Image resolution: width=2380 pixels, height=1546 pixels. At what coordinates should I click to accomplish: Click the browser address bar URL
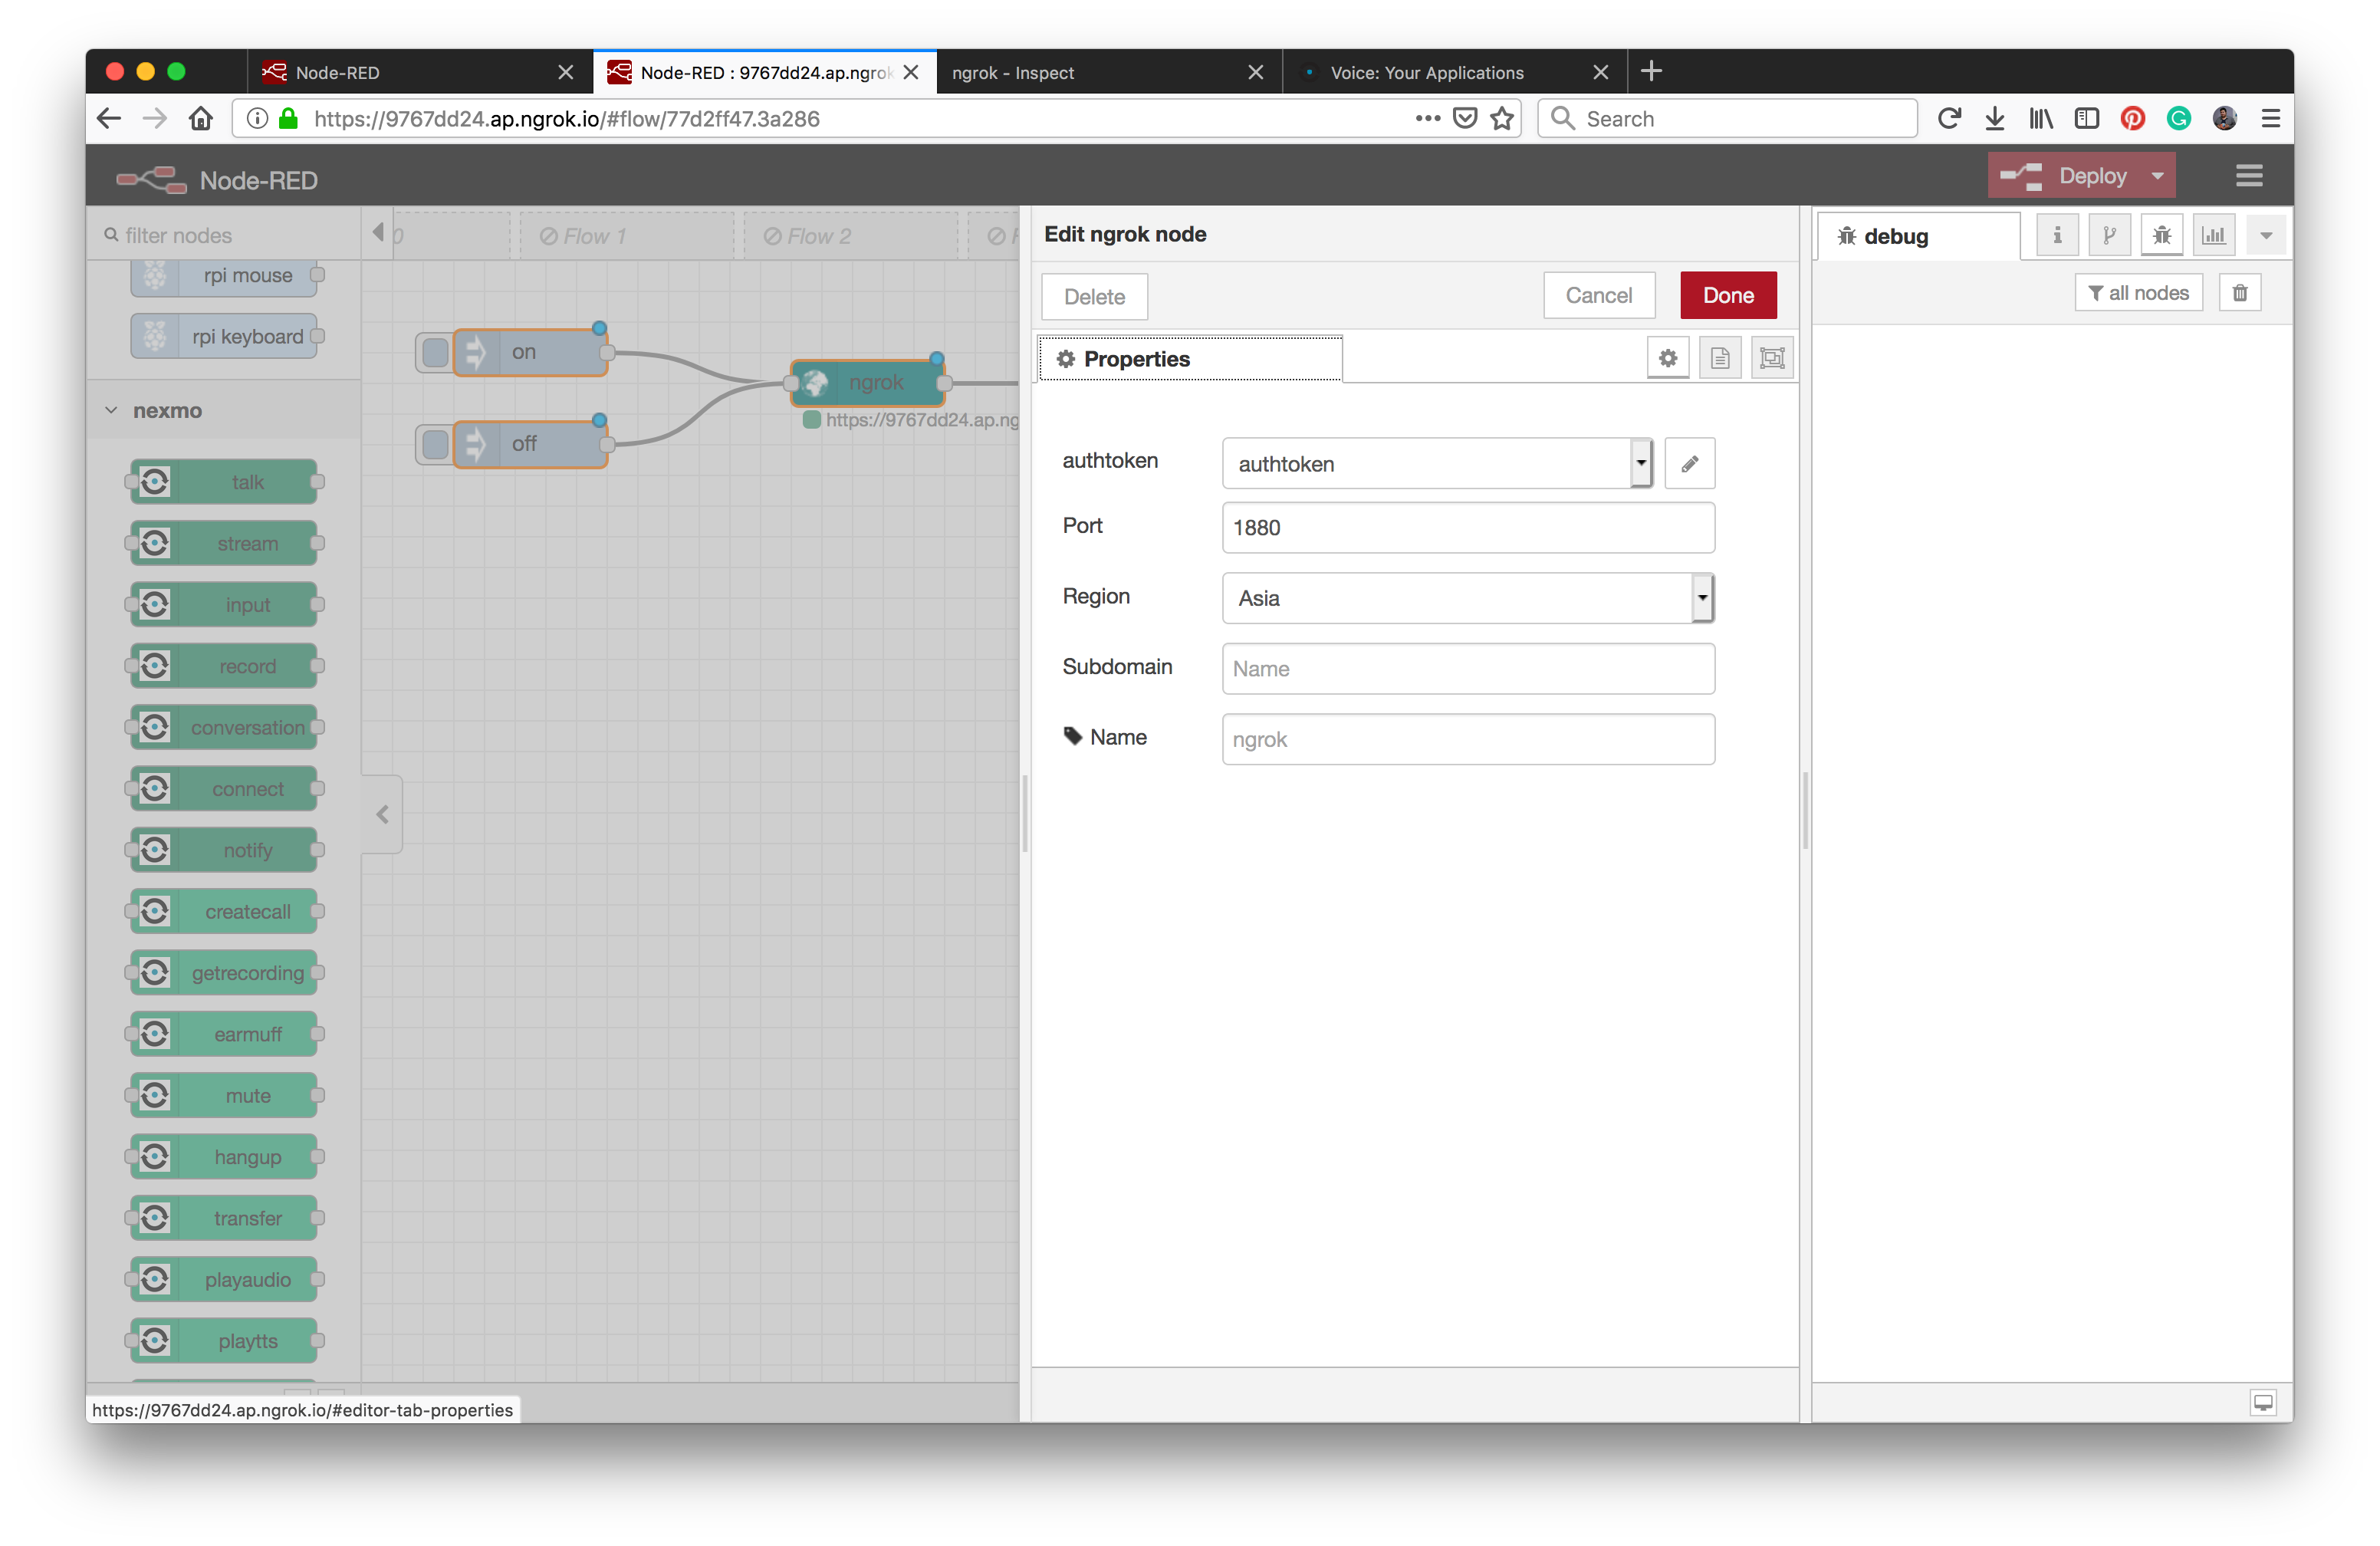pyautogui.click(x=566, y=119)
